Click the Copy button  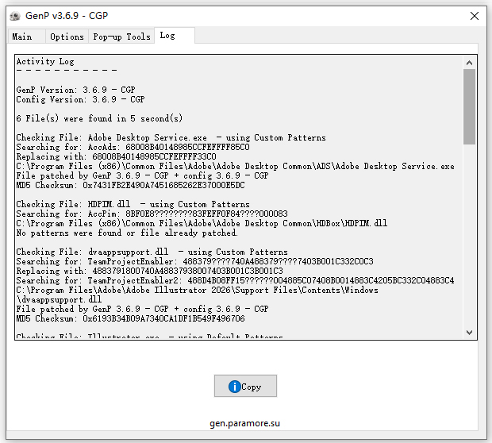click(x=245, y=386)
